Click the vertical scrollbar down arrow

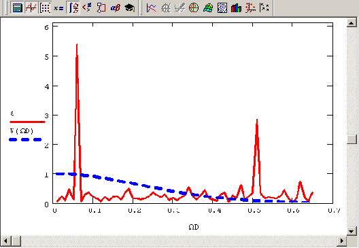pyautogui.click(x=352, y=231)
